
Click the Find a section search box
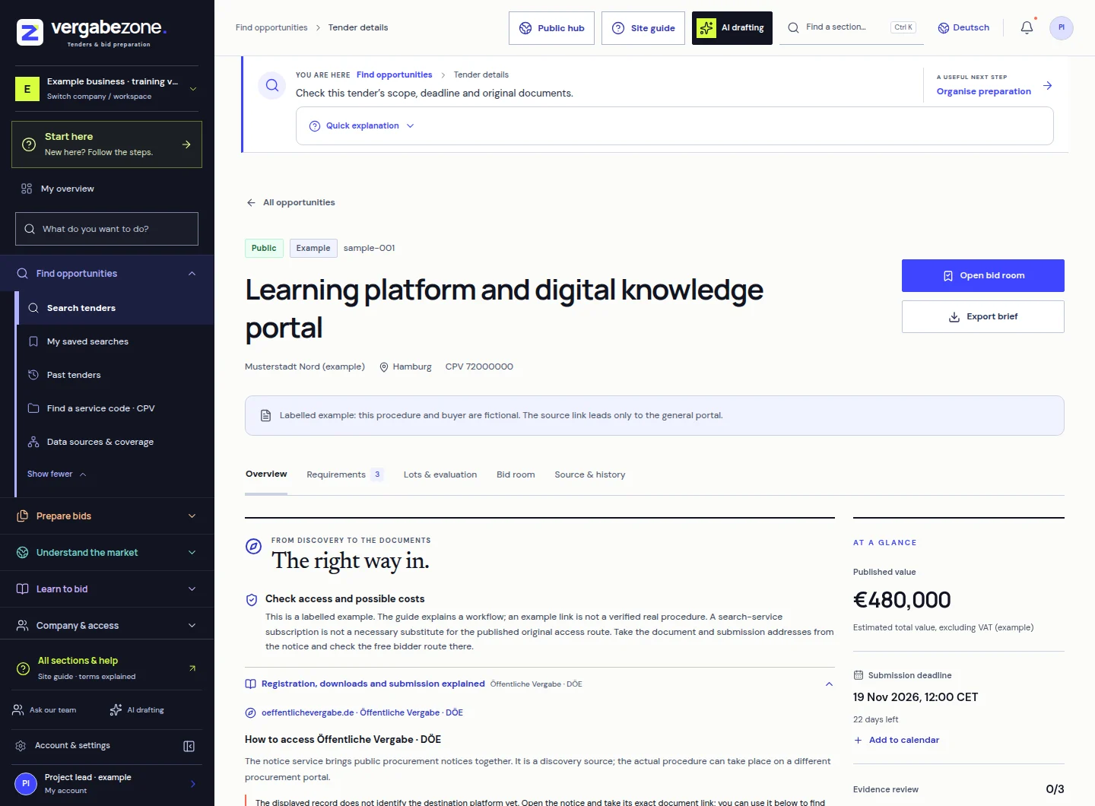(x=852, y=27)
